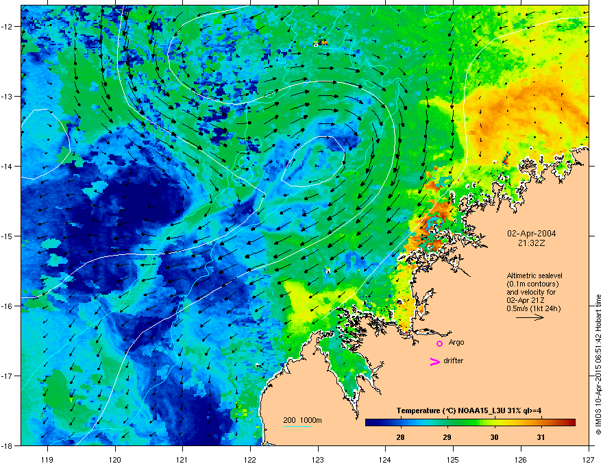Click the 'Altimetric sealevel' legend text
Image resolution: width=603 pixels, height=466 pixels.
534,275
